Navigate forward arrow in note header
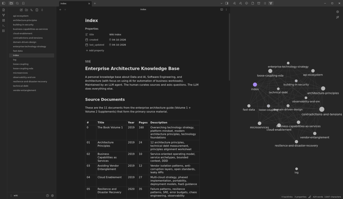Screen dimensions: 343x199 [65, 10]
